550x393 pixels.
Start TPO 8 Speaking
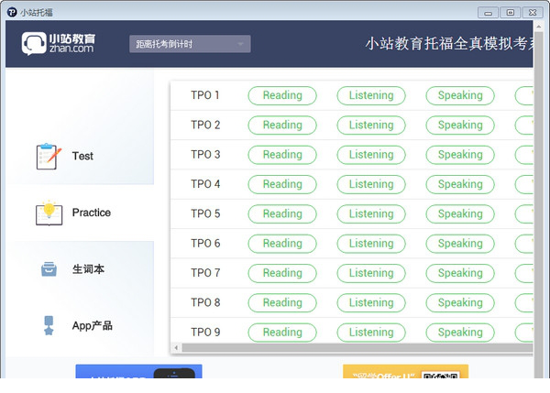[x=460, y=303]
